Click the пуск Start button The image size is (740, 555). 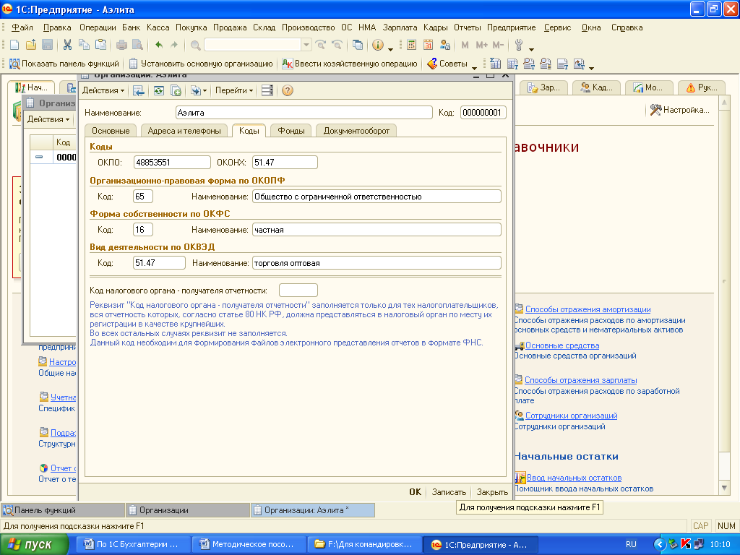pos(34,545)
